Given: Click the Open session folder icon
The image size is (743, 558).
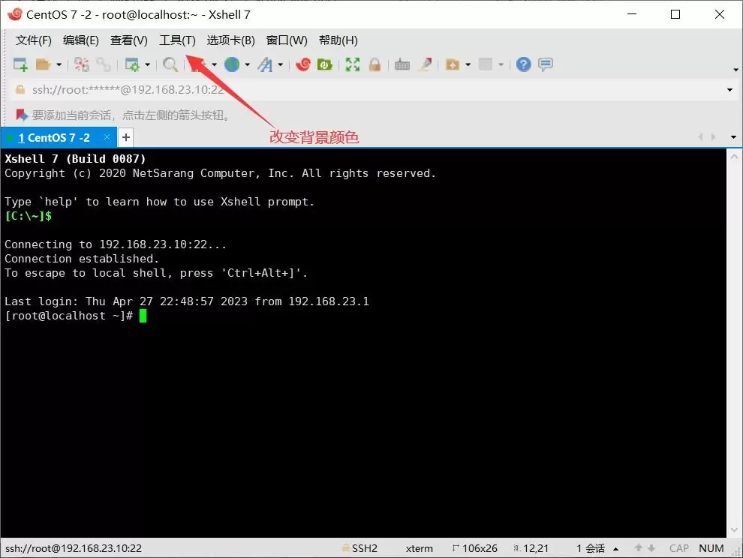Looking at the screenshot, I should (x=43, y=64).
